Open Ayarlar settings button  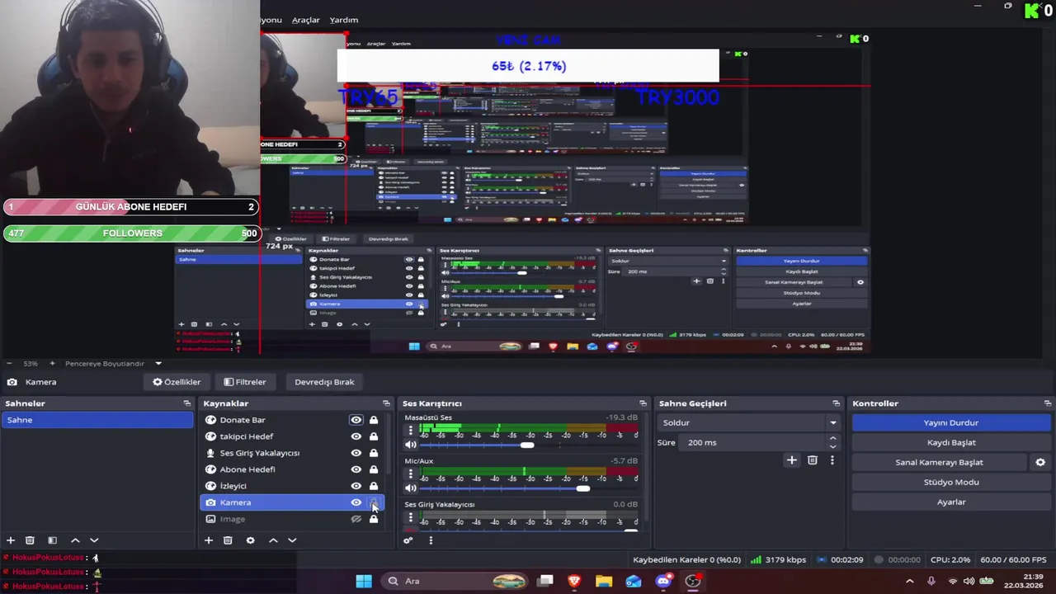click(x=950, y=502)
